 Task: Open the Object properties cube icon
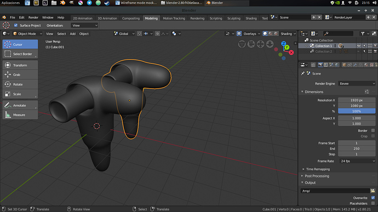click(x=344, y=65)
